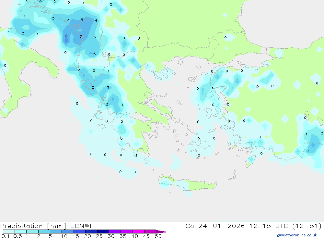
Task: Pick the 40–45 mm magenta legend swatch
Action: click(x=138, y=232)
